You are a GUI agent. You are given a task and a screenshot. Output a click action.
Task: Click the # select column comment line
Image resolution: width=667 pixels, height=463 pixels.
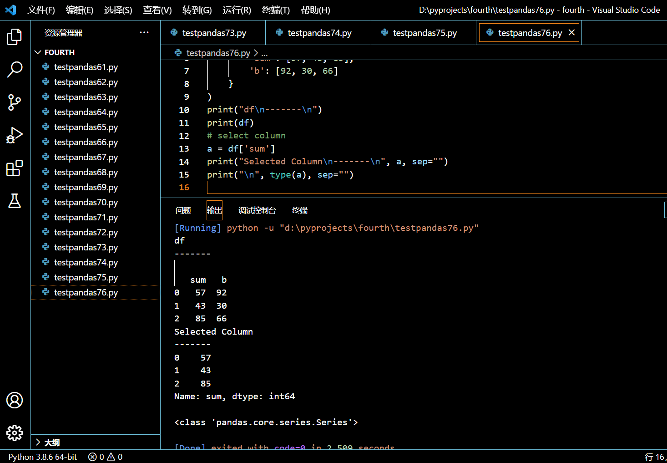pos(246,136)
